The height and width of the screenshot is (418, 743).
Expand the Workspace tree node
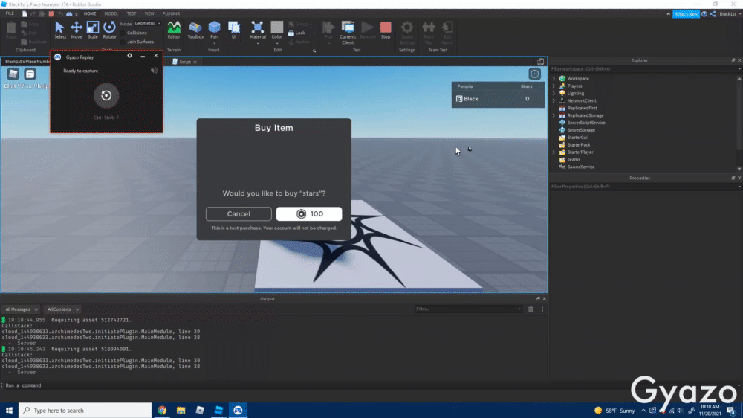tap(554, 79)
